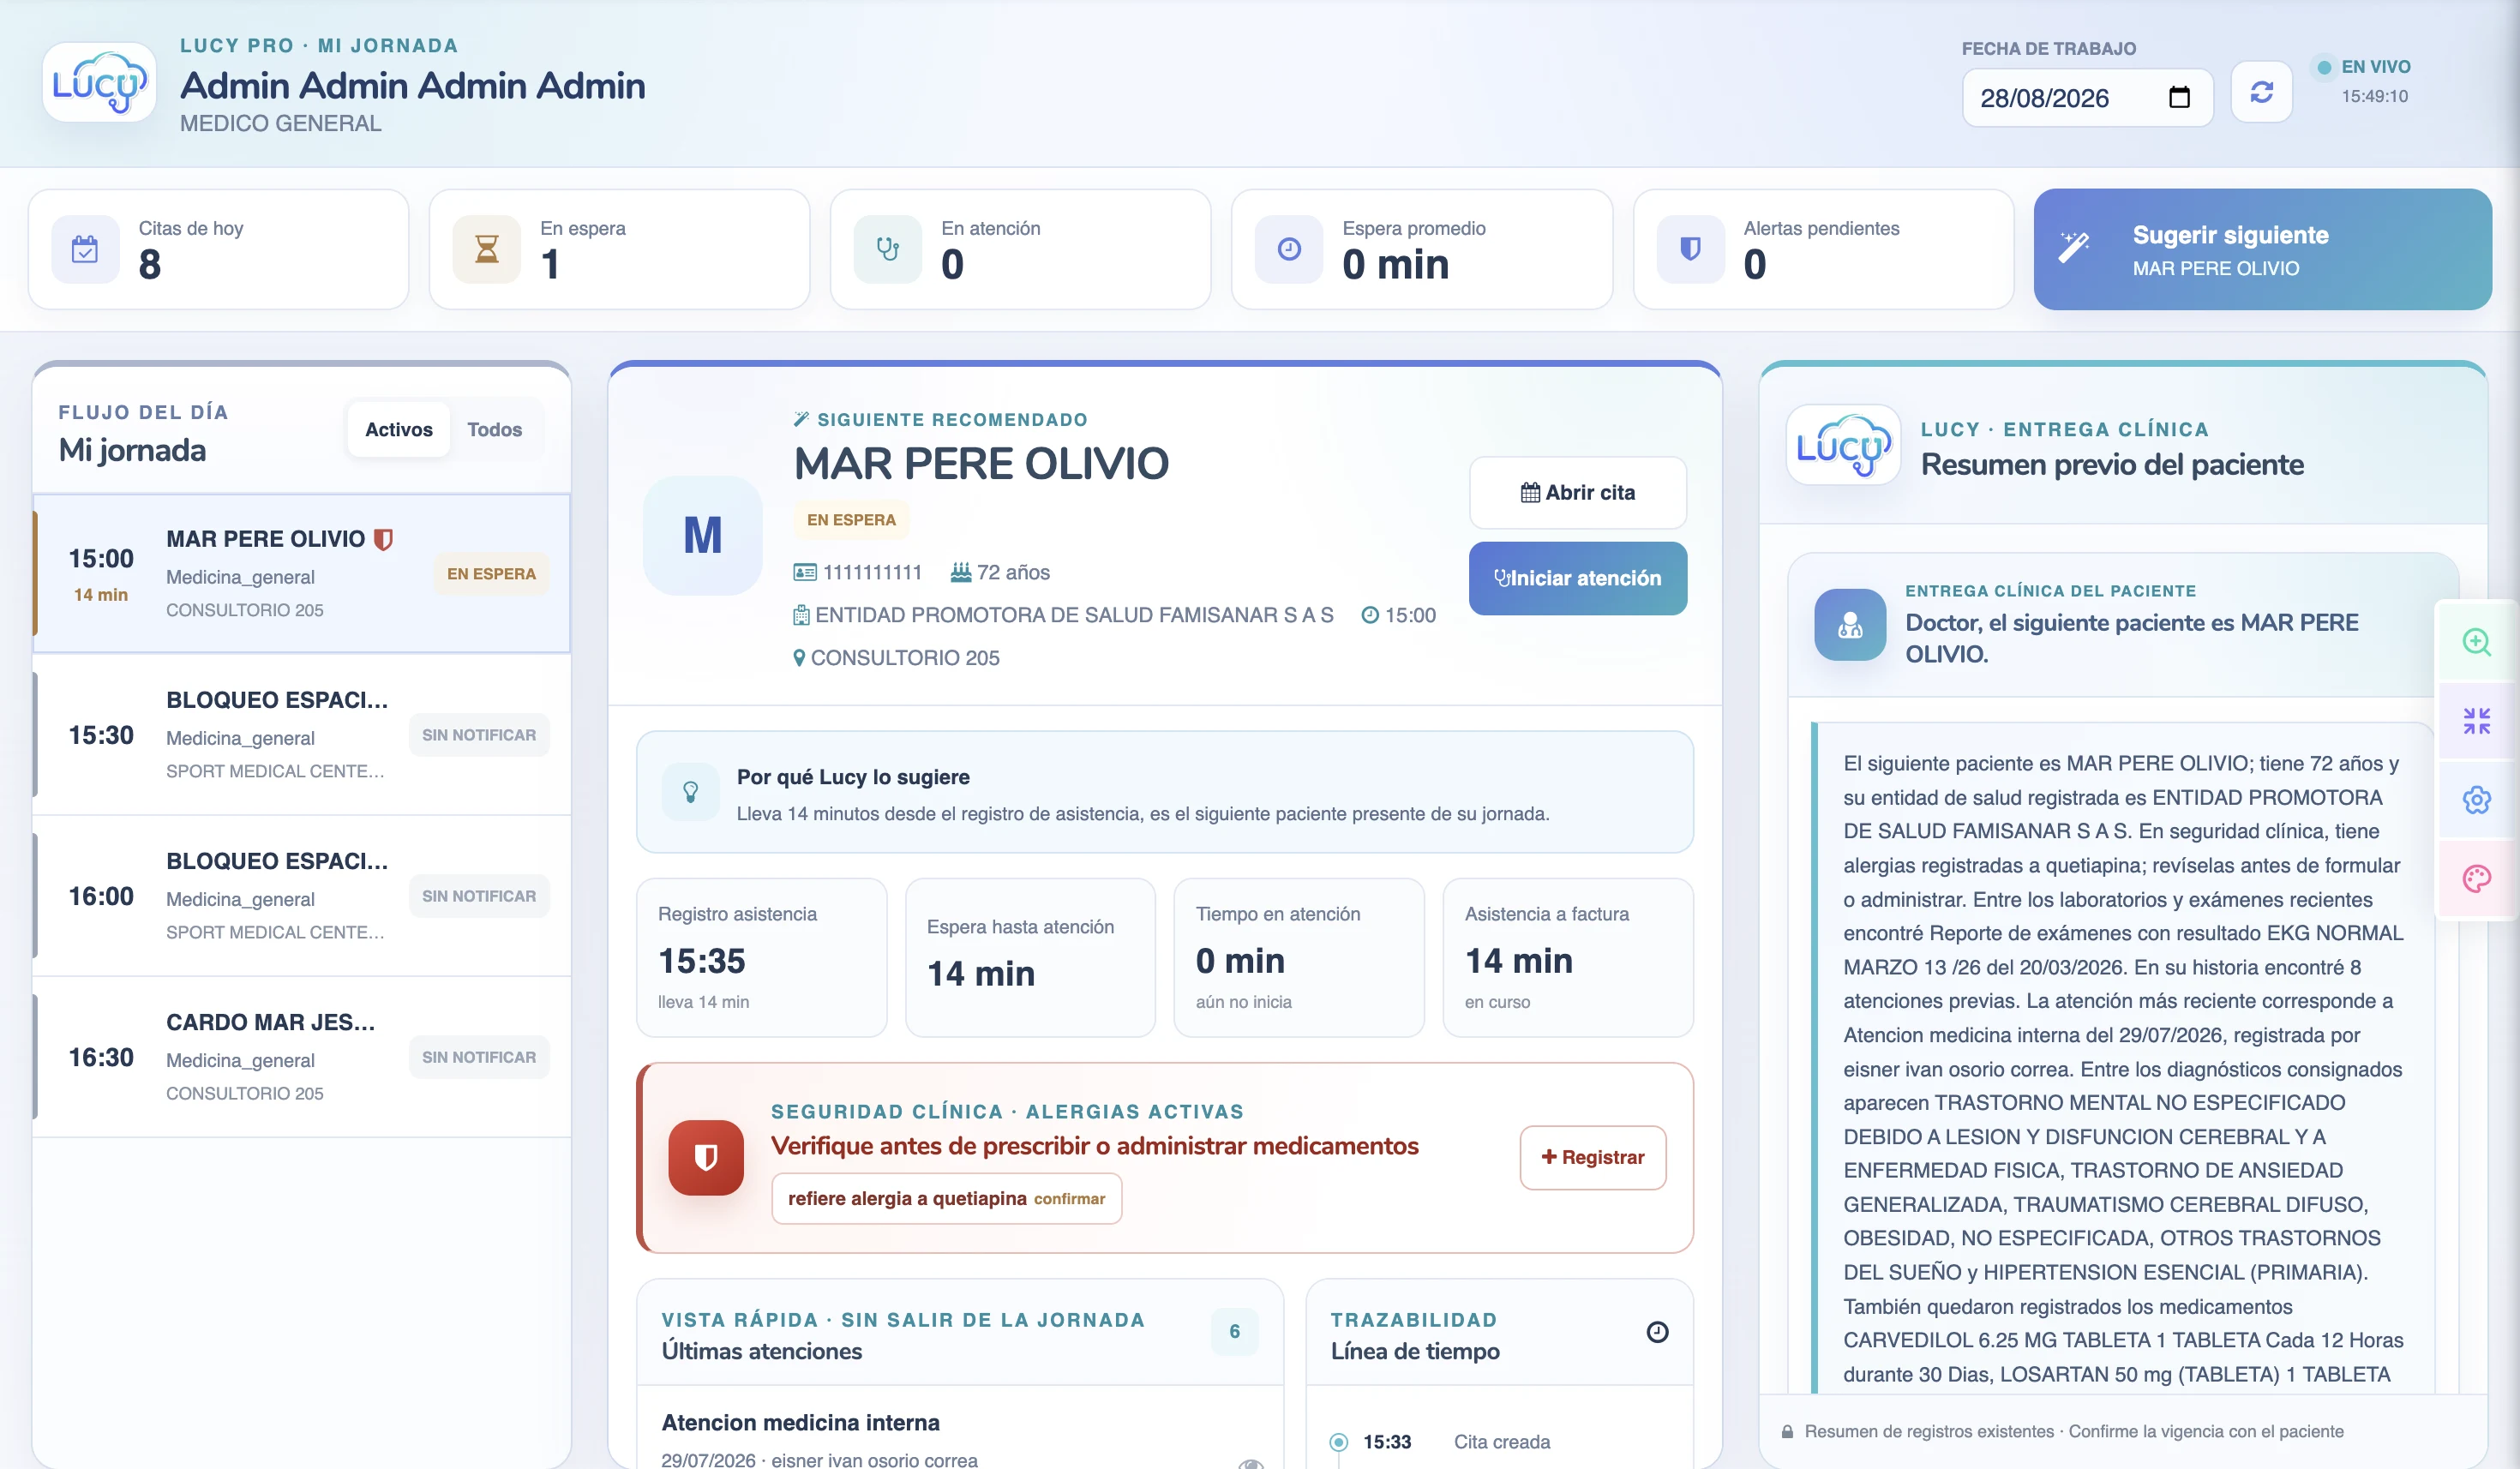This screenshot has width=2520, height=1469.
Task: Click the ID card icon next to 1111111111
Action: 804,572
